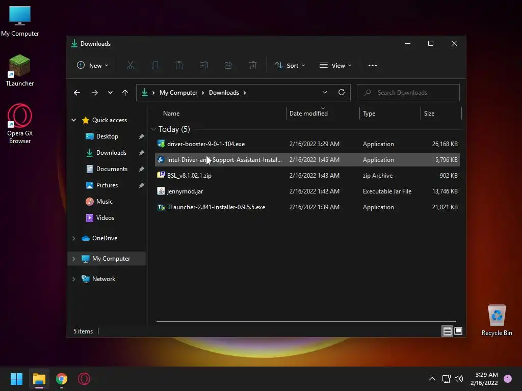This screenshot has height=391, width=522.
Task: Select the Opera GX Browser desktop icon
Action: point(20,124)
